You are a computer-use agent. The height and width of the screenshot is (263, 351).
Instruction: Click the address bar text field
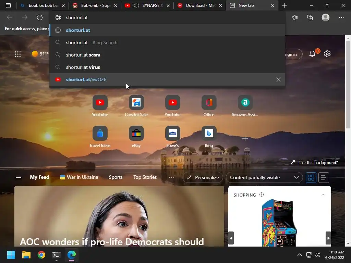point(167,17)
